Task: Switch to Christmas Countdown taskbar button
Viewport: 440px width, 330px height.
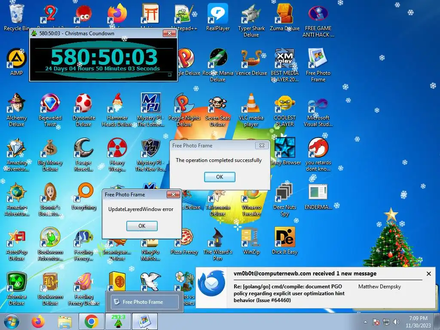Action: [x=118, y=321]
